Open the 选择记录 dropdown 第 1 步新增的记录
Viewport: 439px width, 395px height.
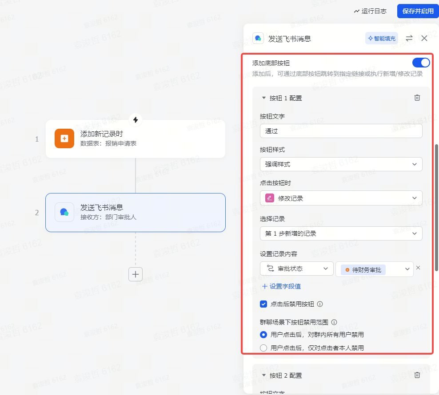tap(341, 233)
